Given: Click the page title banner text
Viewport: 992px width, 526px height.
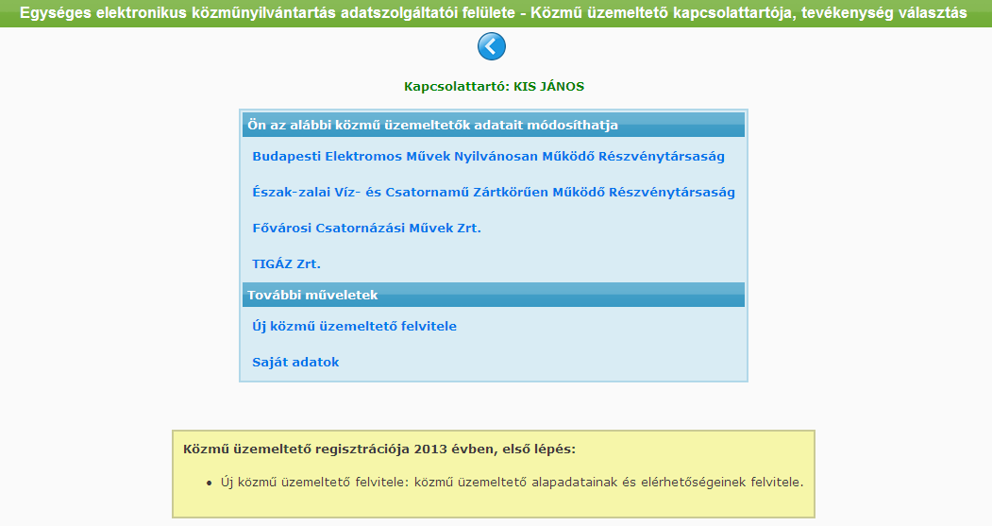Looking at the screenshot, I should click(494, 12).
